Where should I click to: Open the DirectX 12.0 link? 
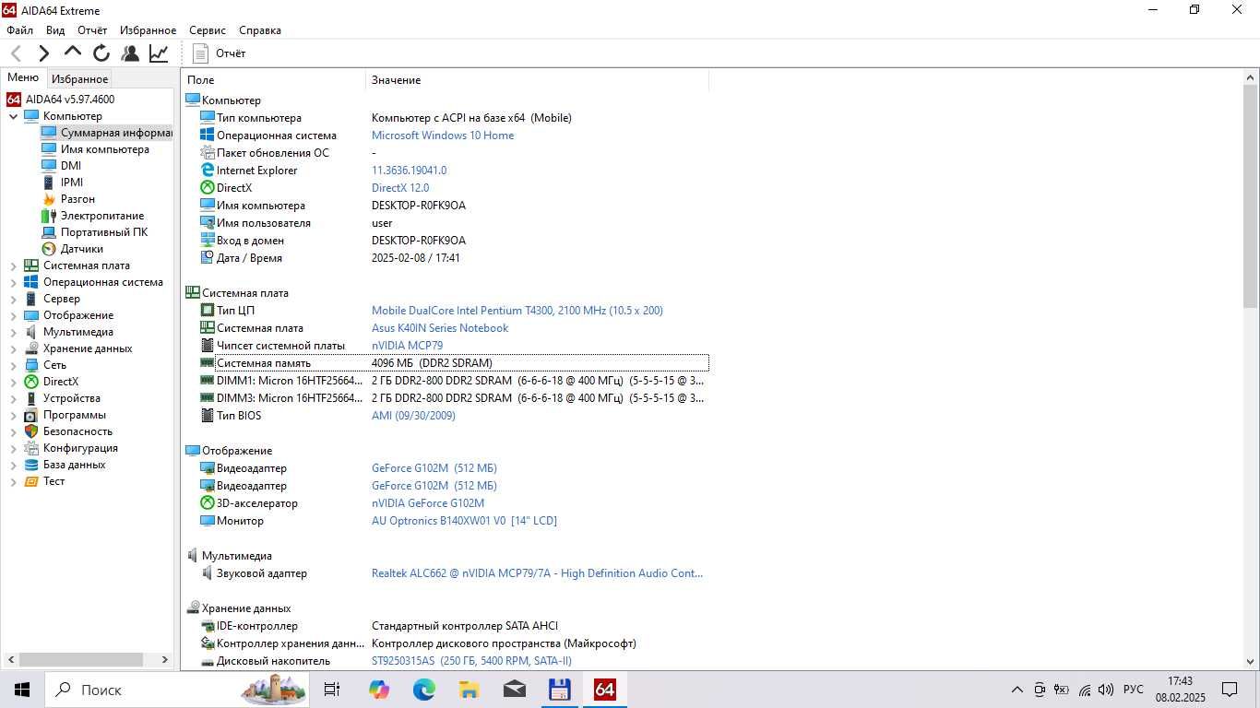point(400,188)
